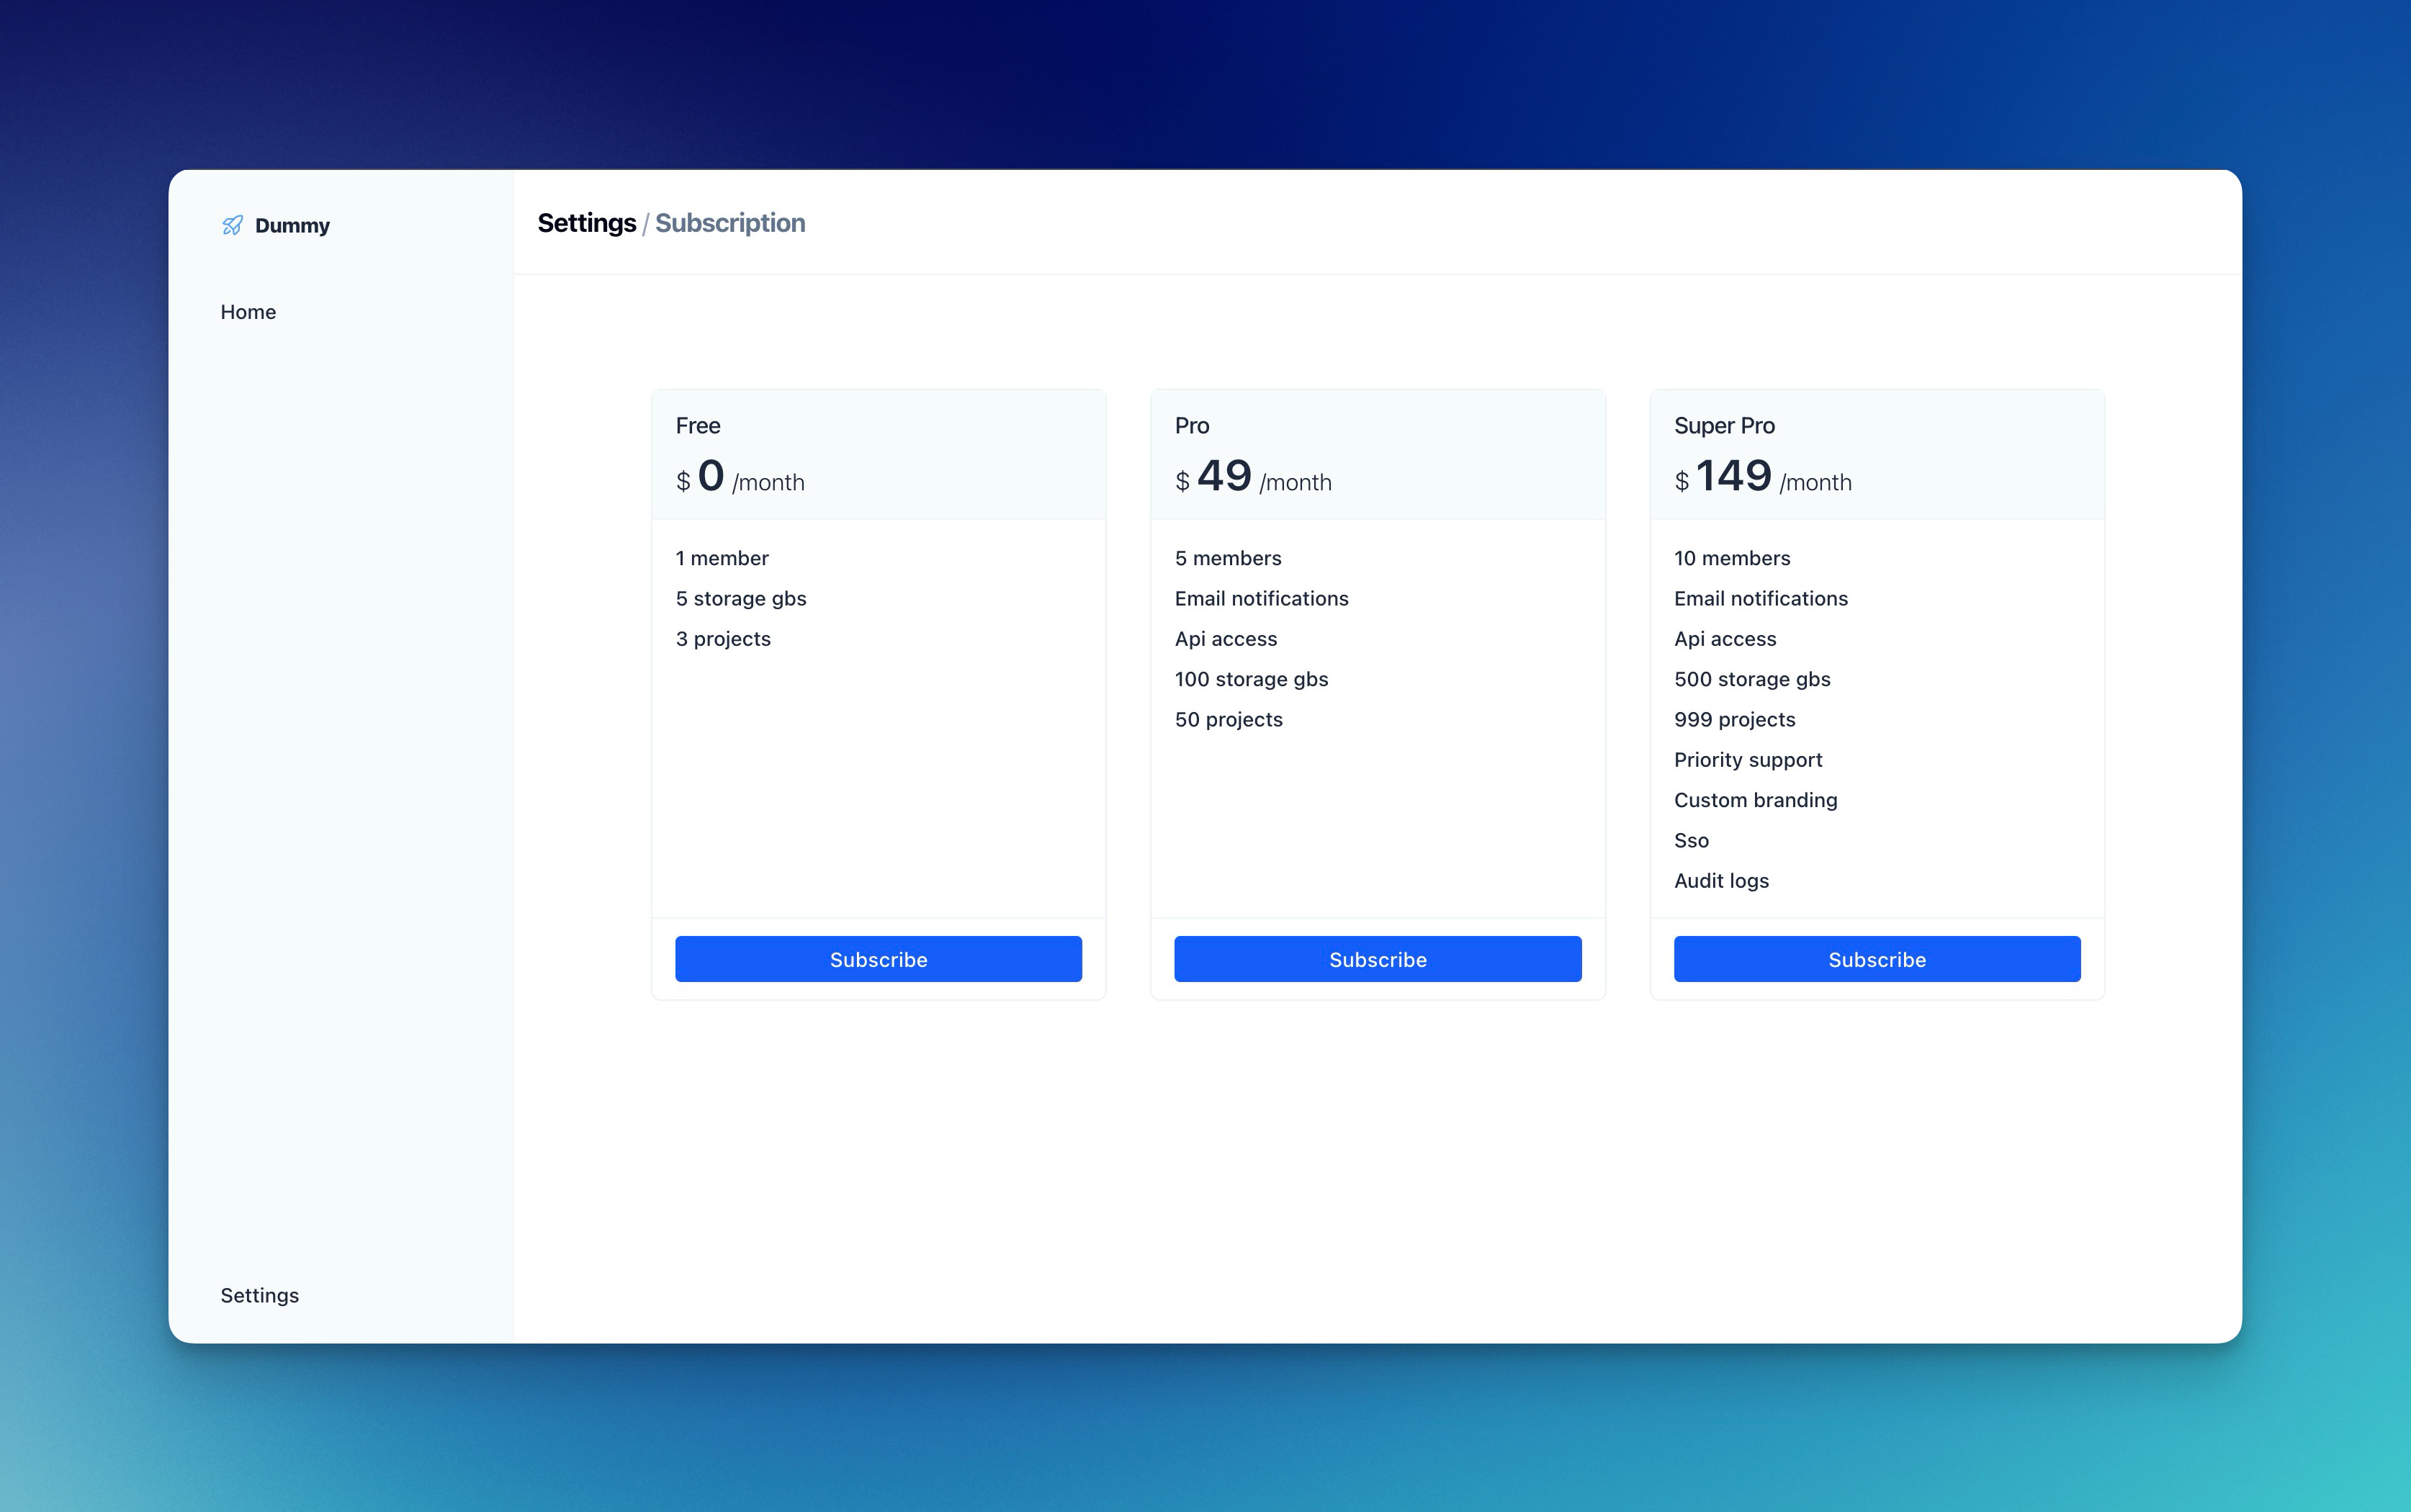This screenshot has height=1512, width=2411.
Task: Open Home in the sidebar
Action: coord(248,312)
